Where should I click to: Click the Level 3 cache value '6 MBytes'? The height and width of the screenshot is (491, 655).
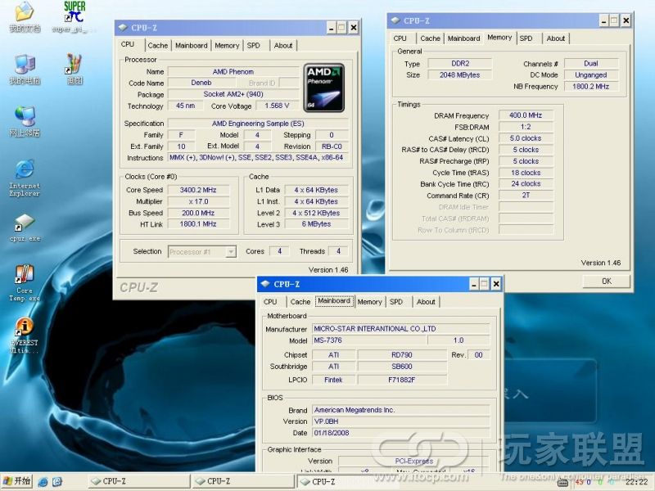tap(316, 224)
